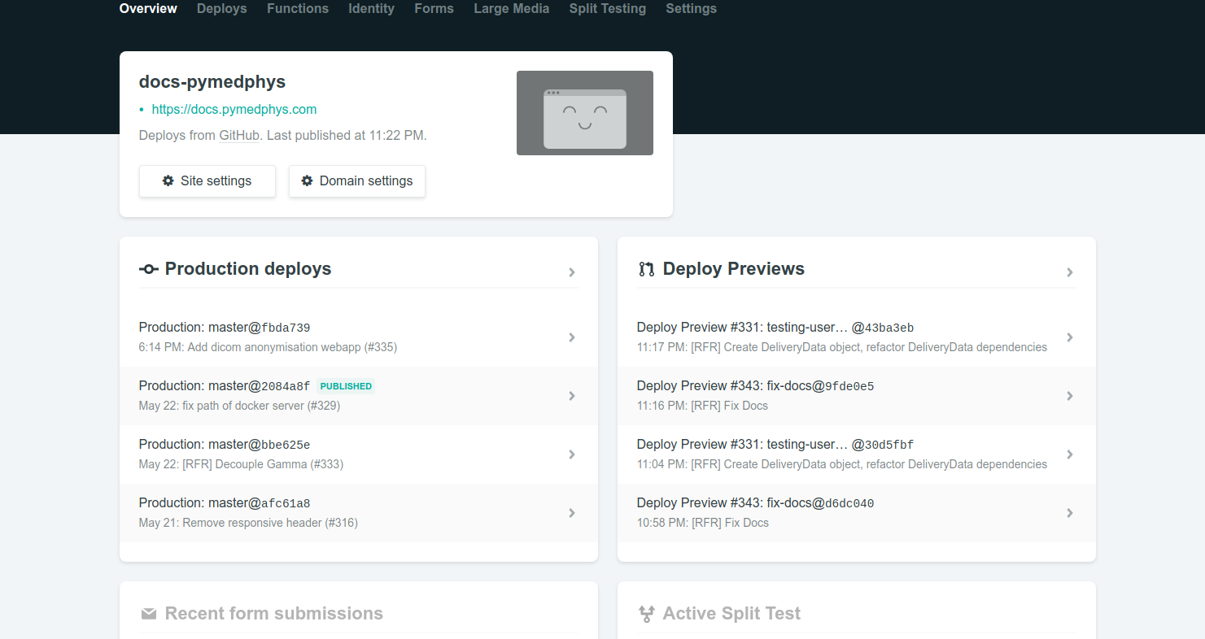Click the Production deploys pipeline icon
This screenshot has height=639, width=1205.
149,268
